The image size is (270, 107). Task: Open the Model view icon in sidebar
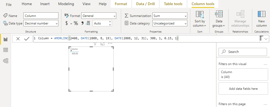click(6, 61)
